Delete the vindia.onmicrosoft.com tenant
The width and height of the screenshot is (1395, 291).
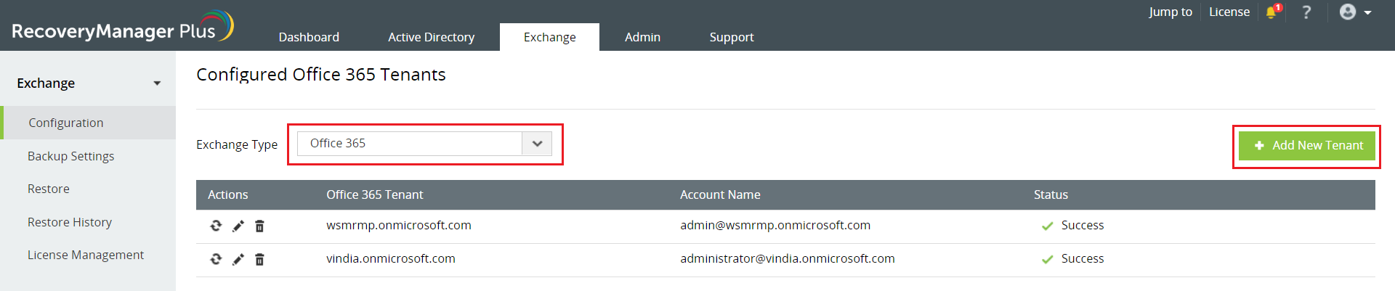coord(259,259)
